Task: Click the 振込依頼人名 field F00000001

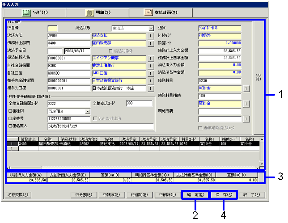Action: tap(69, 59)
